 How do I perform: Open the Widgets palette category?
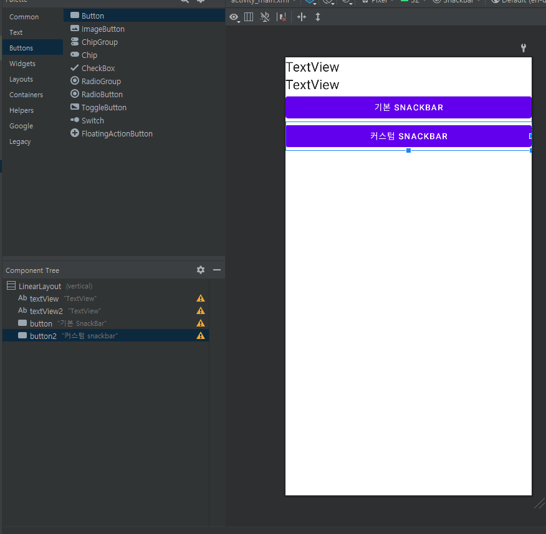(33, 64)
